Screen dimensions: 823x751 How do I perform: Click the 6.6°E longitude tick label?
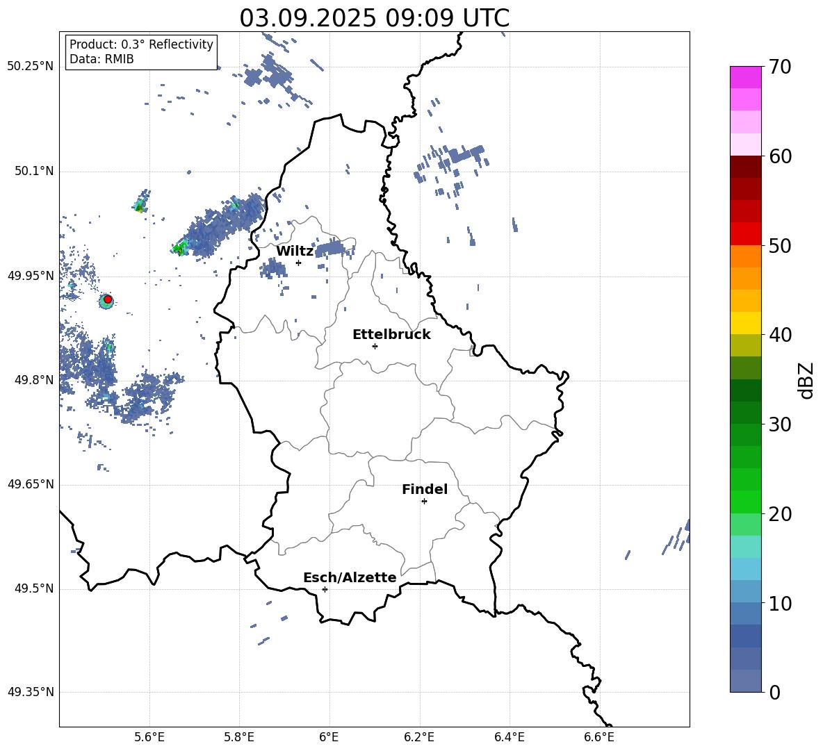tap(599, 737)
